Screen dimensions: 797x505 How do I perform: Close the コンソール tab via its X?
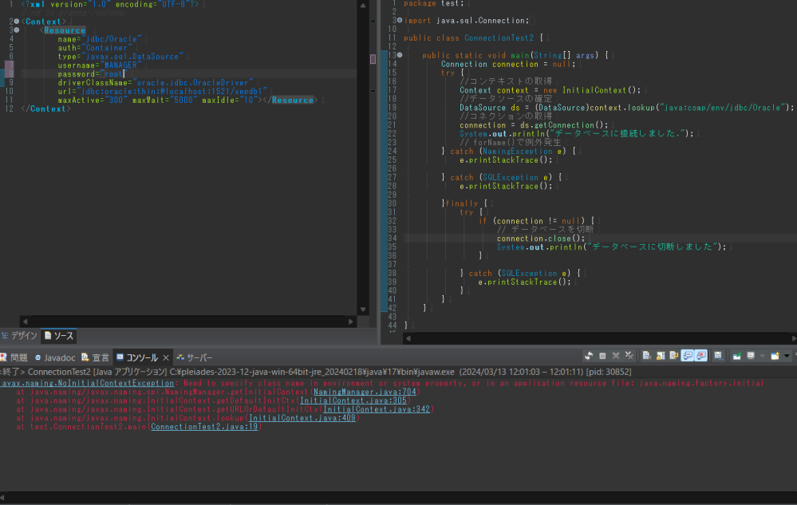[x=166, y=357]
